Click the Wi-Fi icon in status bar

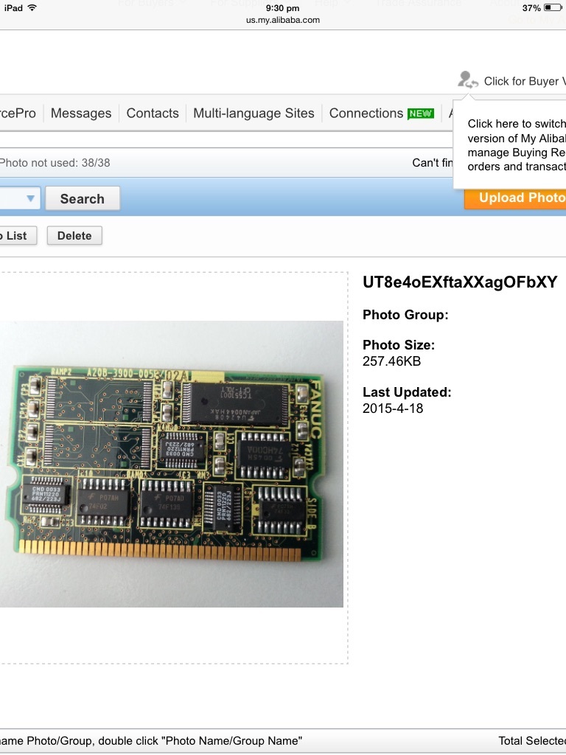click(x=32, y=7)
